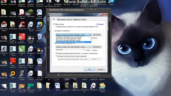This screenshot has width=171, height=96.
Task: Open the Помощь link
Action: 100,24
